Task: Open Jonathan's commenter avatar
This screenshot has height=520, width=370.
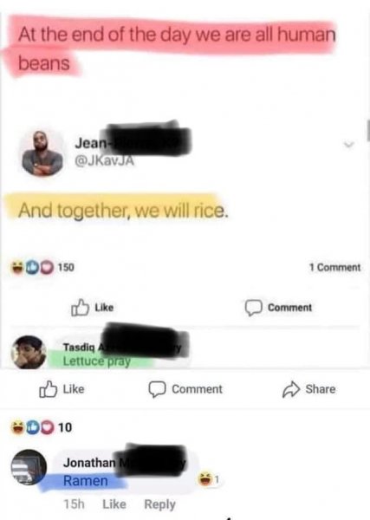Action: coord(29,467)
